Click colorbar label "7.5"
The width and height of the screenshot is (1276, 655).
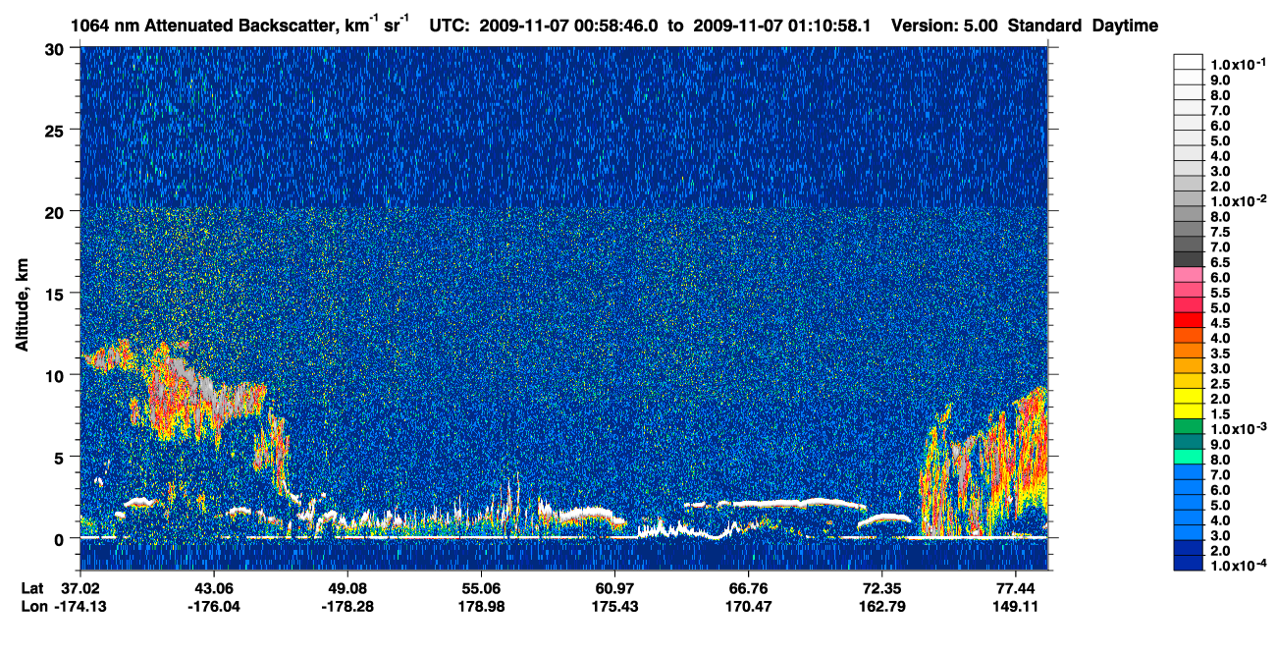click(x=1221, y=232)
